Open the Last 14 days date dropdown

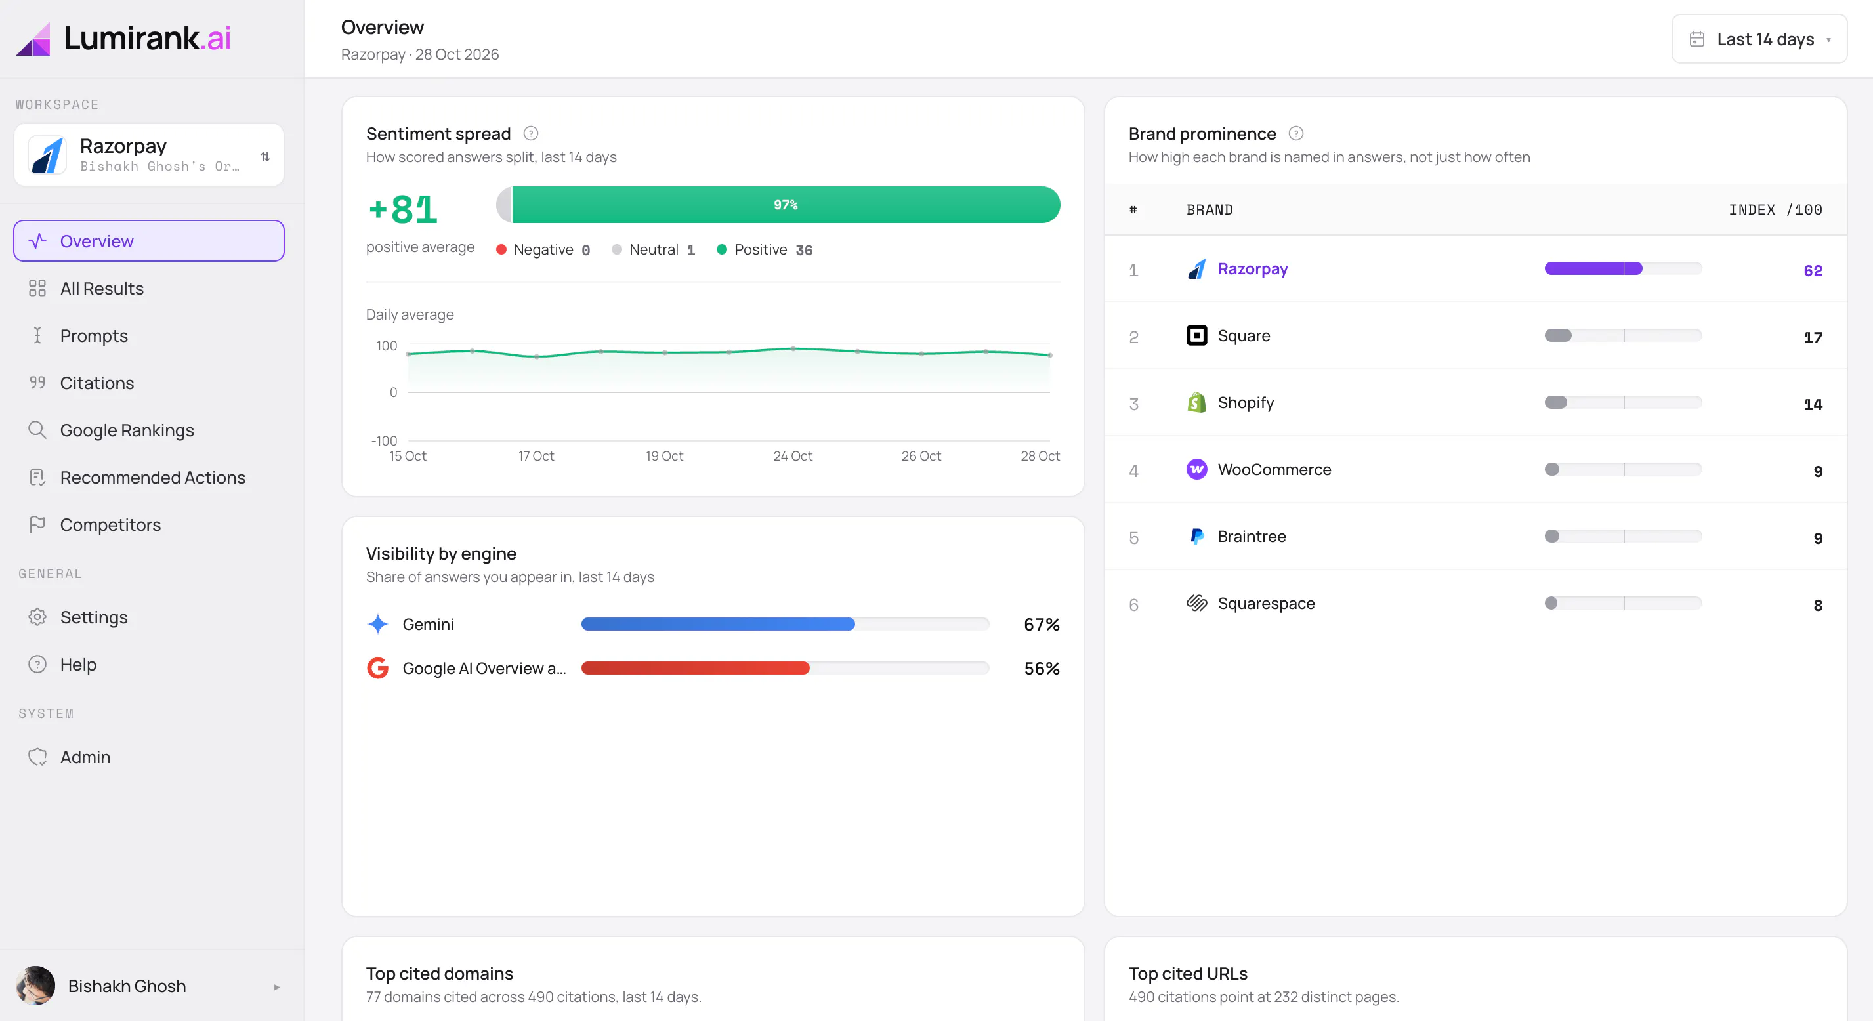(1759, 39)
